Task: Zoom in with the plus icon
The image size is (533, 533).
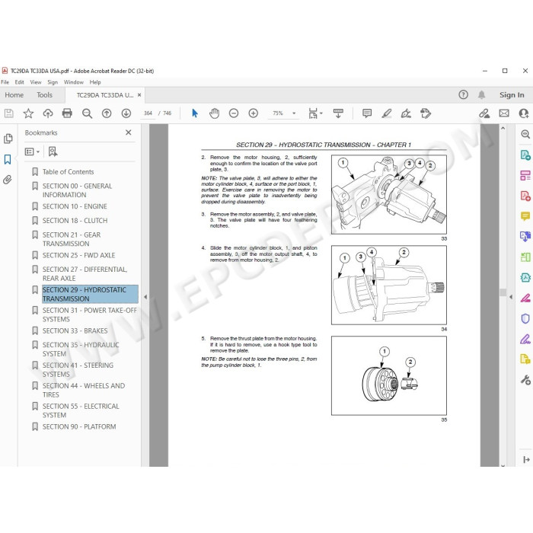Action: pyautogui.click(x=254, y=113)
